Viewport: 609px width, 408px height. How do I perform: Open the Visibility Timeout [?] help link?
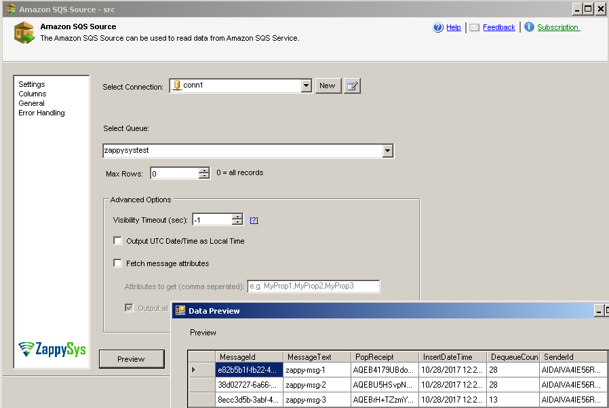click(x=254, y=220)
